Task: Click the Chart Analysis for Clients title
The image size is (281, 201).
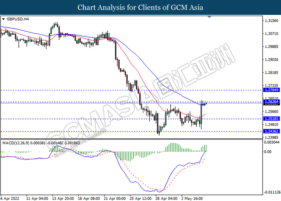Action: (x=140, y=8)
